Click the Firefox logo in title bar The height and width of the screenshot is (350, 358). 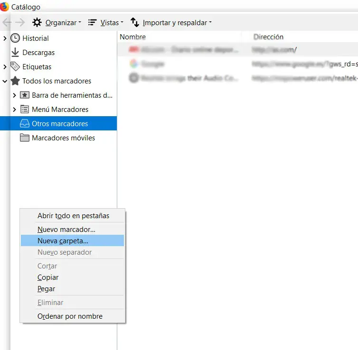pyautogui.click(x=4, y=7)
